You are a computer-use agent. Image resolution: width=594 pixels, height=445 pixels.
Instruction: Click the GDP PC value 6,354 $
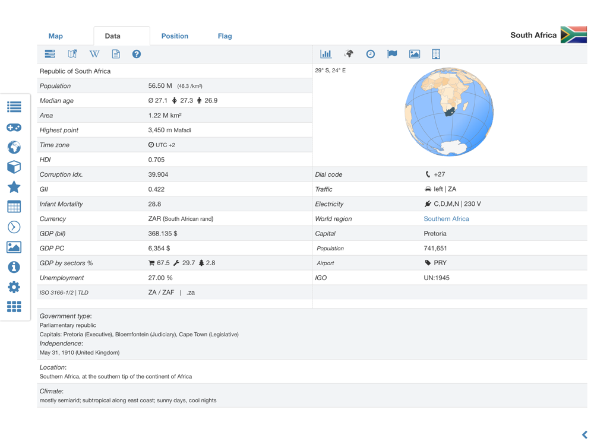[x=159, y=248]
